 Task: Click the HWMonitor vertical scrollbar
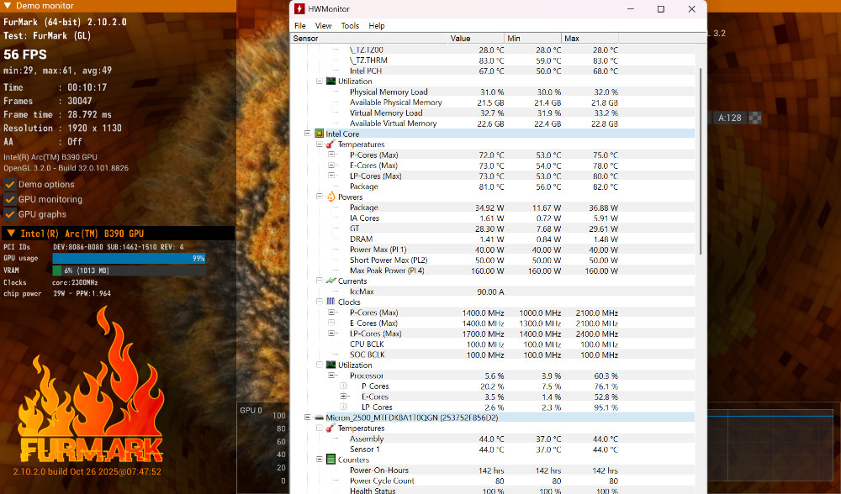click(x=701, y=160)
